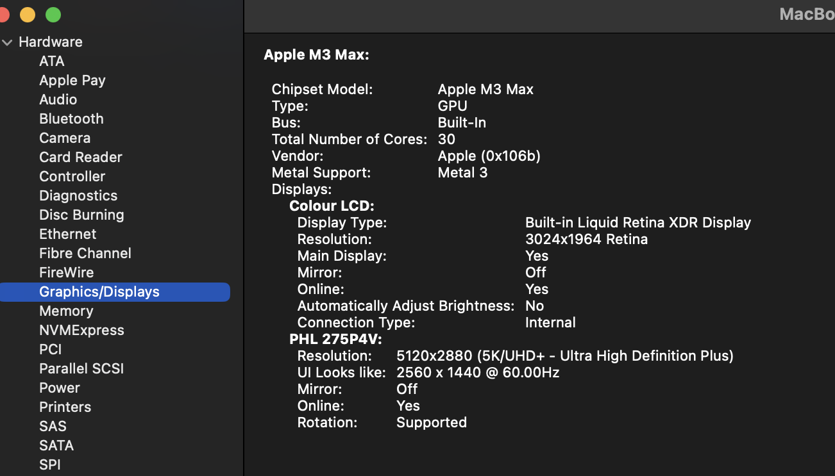This screenshot has height=476, width=835.
Task: Open the Bluetooth sidebar item
Action: (71, 119)
